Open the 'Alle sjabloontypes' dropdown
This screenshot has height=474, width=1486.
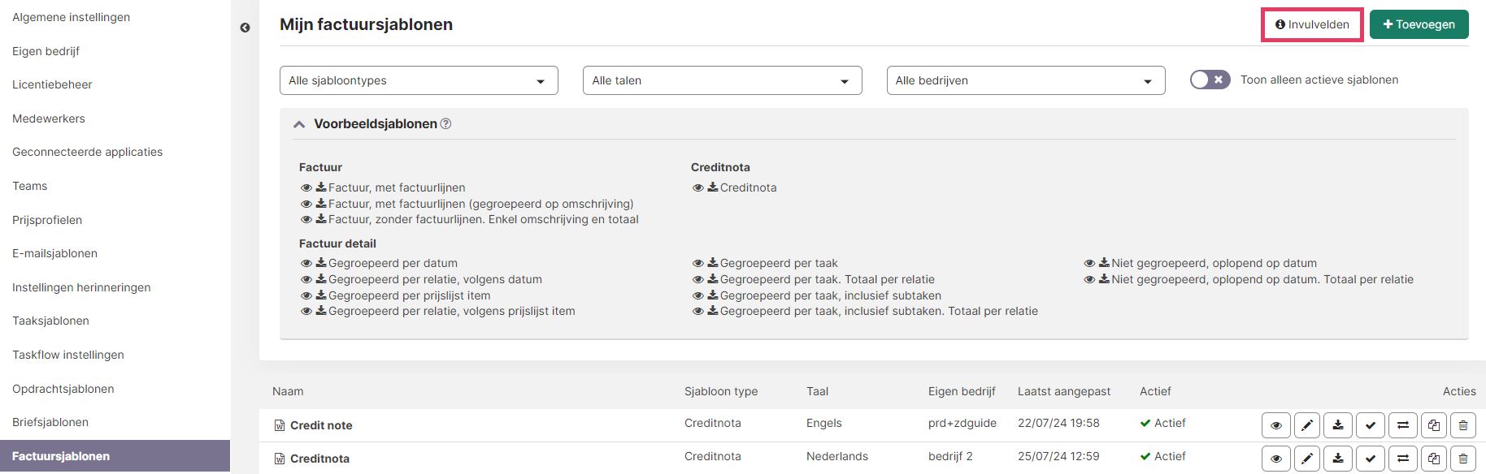419,80
